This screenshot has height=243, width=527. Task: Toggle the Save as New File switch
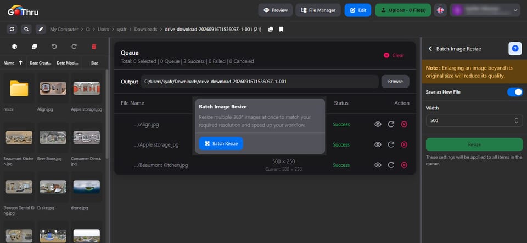tap(514, 92)
